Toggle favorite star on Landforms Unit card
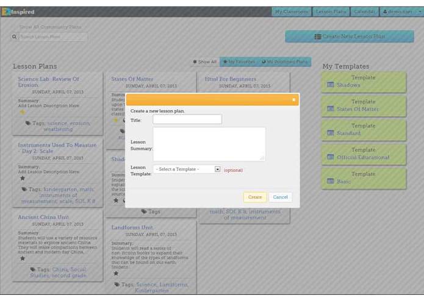Viewport: 424px width, 301px height. tap(116, 273)
